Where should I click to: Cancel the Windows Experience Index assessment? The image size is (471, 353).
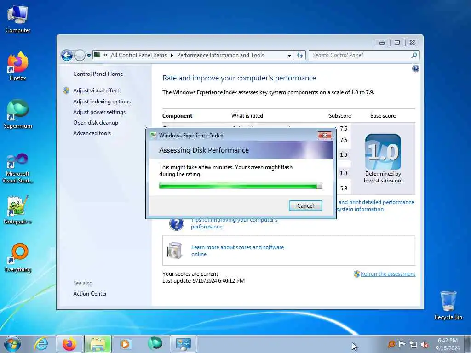point(305,205)
